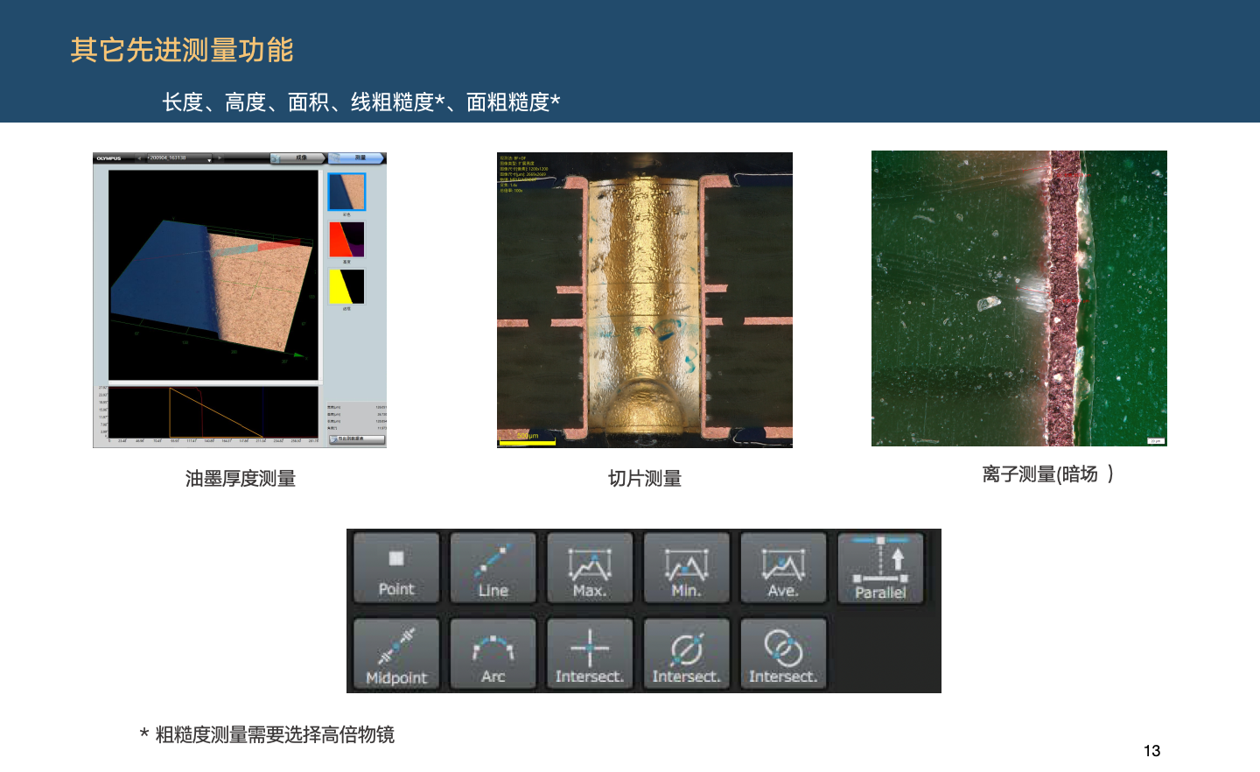Select the circle-line Intersect tool
The image size is (1260, 772).
[x=686, y=654]
